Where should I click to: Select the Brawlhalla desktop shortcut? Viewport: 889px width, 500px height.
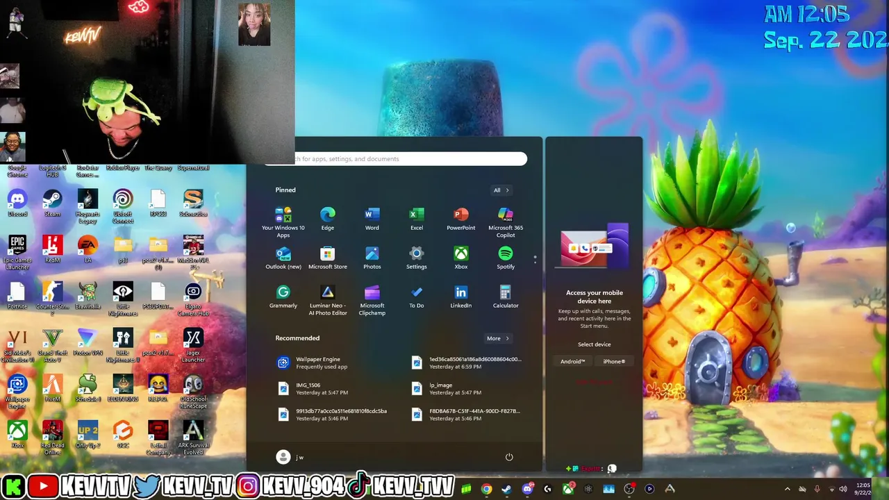point(88,295)
